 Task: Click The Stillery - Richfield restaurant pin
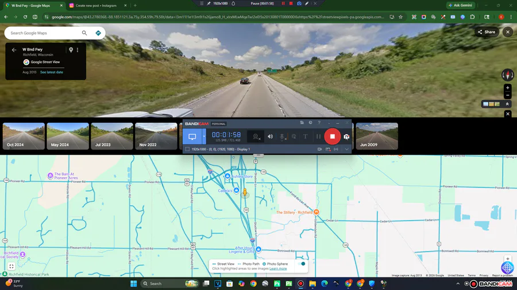click(316, 211)
